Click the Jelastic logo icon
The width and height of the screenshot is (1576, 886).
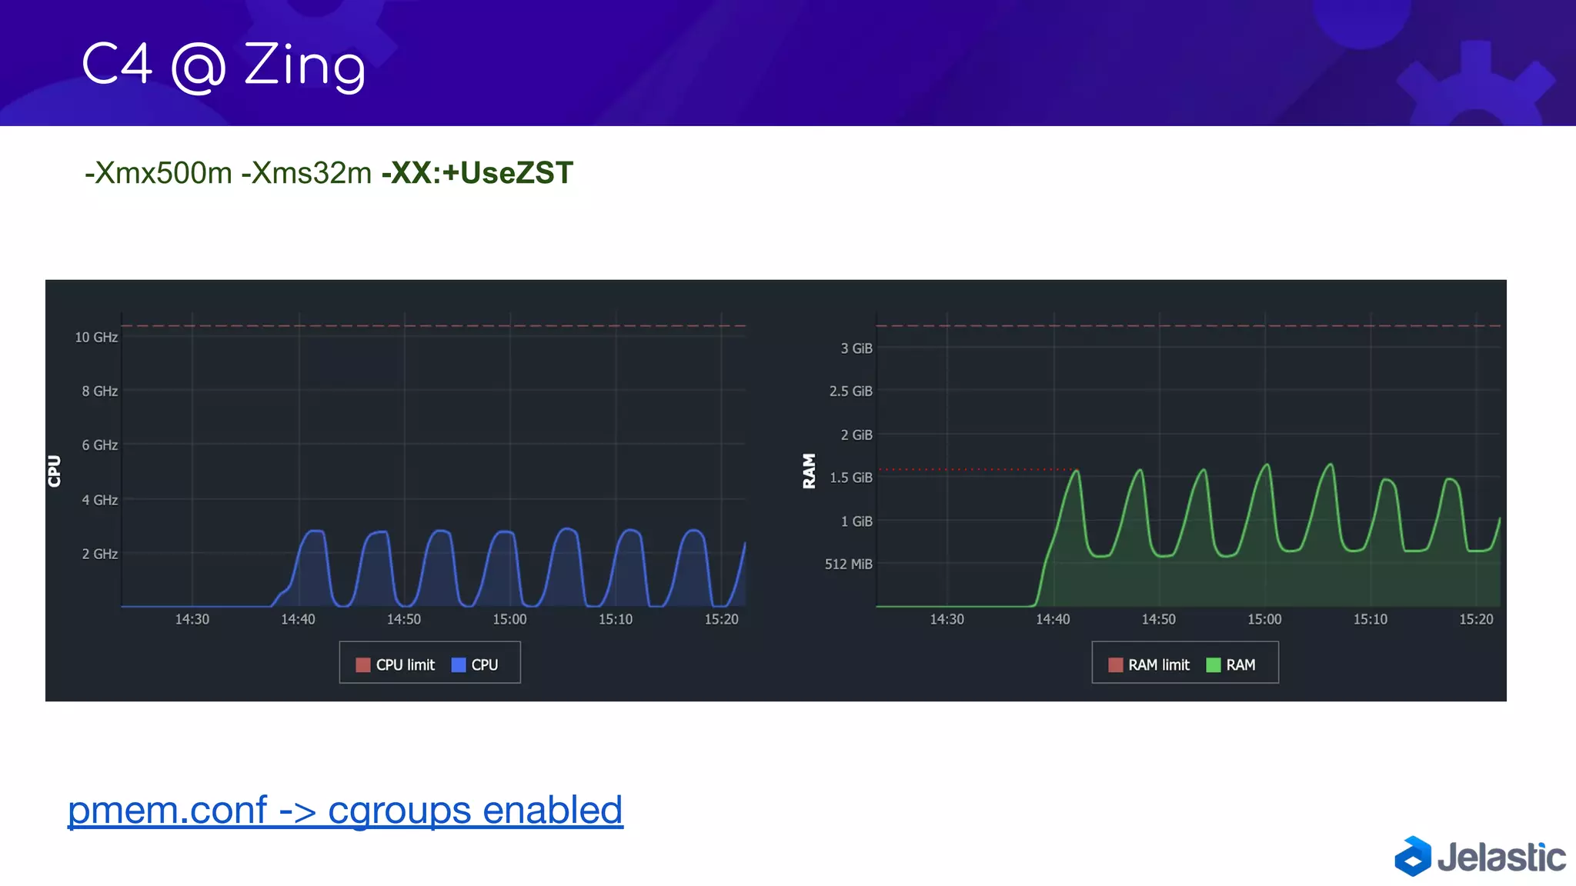coord(1413,857)
